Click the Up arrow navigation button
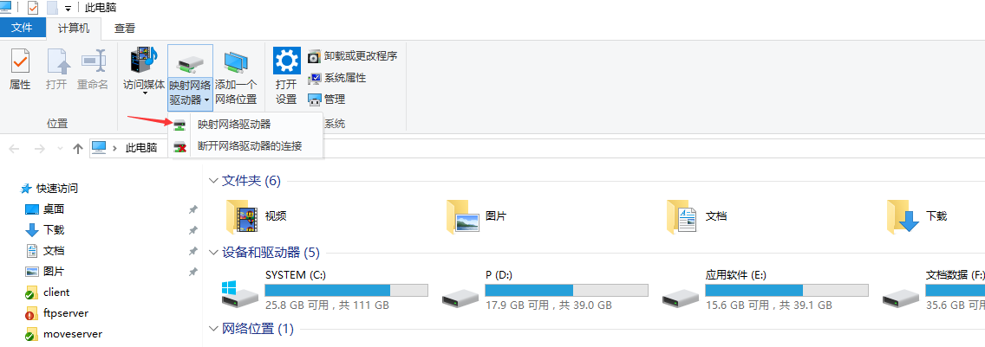985x347 pixels. pyautogui.click(x=78, y=148)
